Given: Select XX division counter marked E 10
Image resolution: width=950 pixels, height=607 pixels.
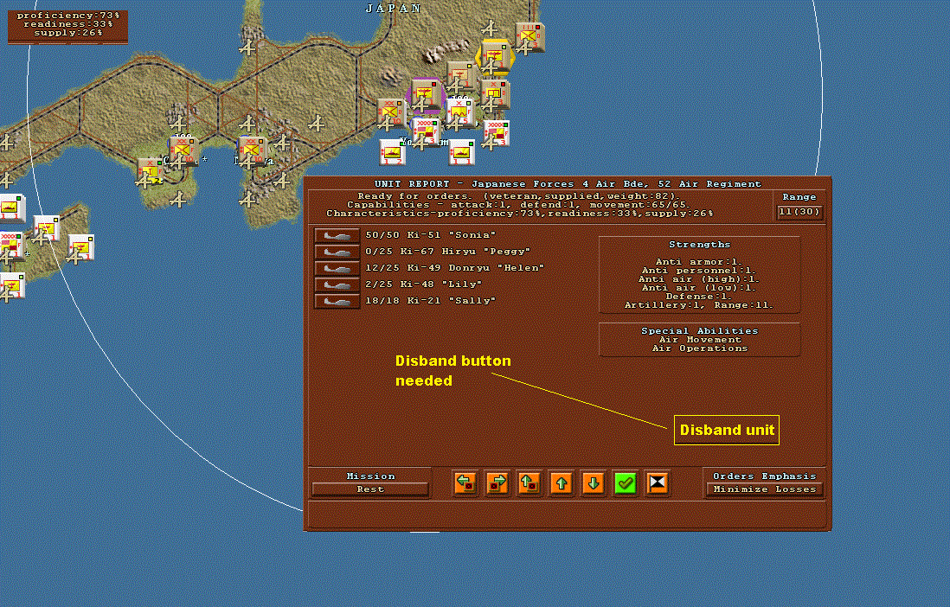Looking at the screenshot, I should pyautogui.click(x=253, y=151).
